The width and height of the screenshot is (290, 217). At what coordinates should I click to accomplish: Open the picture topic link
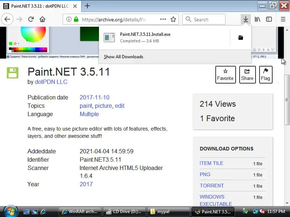click(x=103, y=106)
